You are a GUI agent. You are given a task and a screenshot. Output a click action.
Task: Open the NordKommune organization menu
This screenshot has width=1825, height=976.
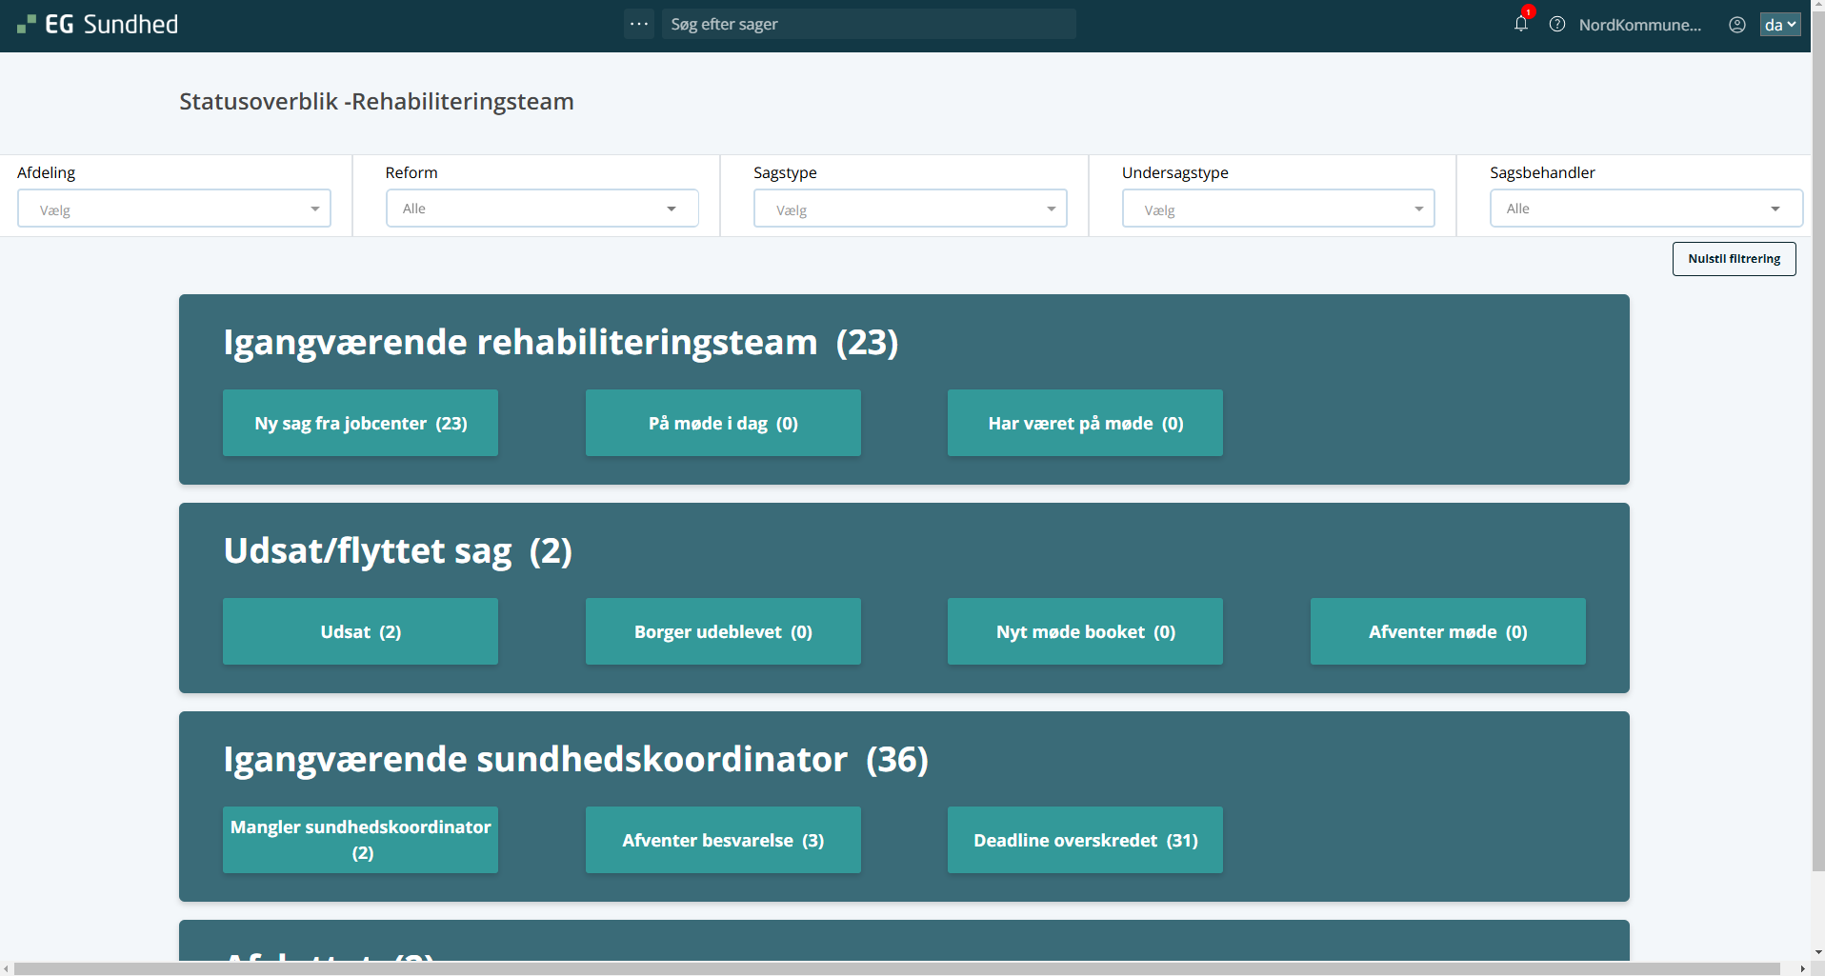[1639, 25]
